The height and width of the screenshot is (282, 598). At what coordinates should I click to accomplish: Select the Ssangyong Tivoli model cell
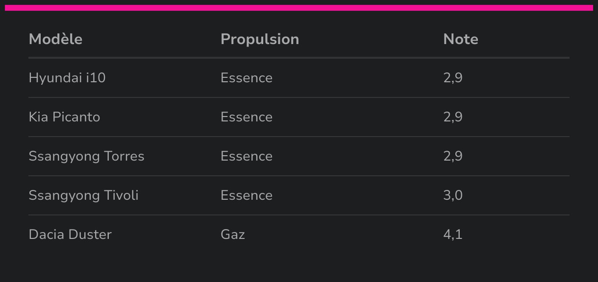pyautogui.click(x=83, y=195)
